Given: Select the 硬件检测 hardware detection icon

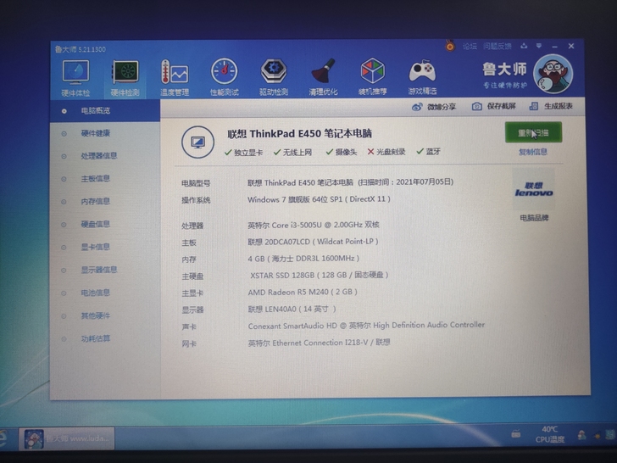Looking at the screenshot, I should pos(125,78).
